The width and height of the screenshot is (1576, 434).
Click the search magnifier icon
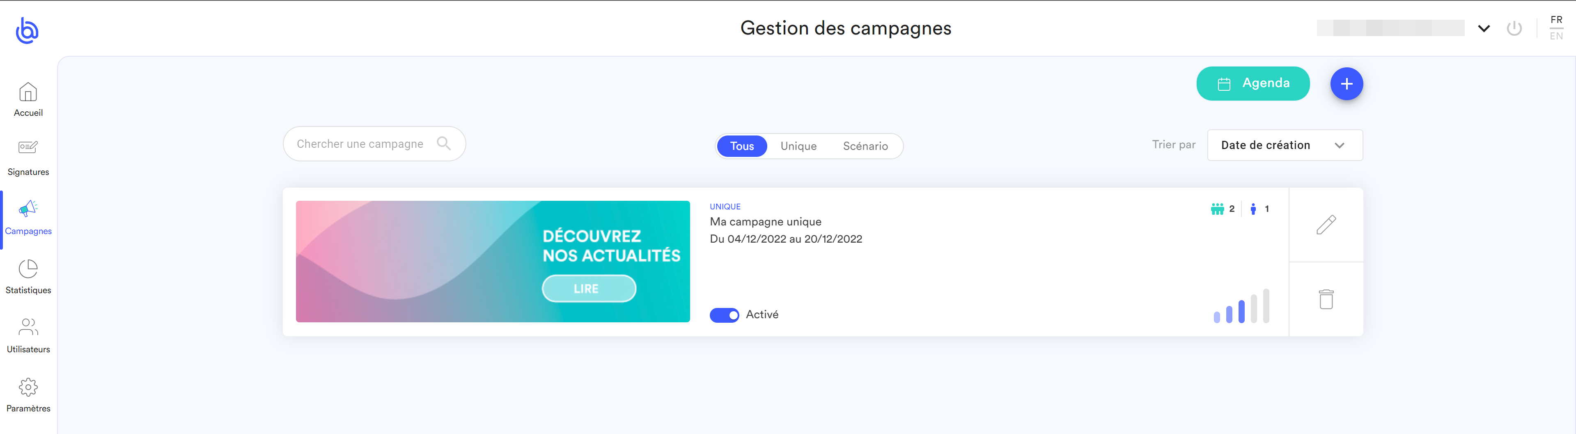click(443, 144)
